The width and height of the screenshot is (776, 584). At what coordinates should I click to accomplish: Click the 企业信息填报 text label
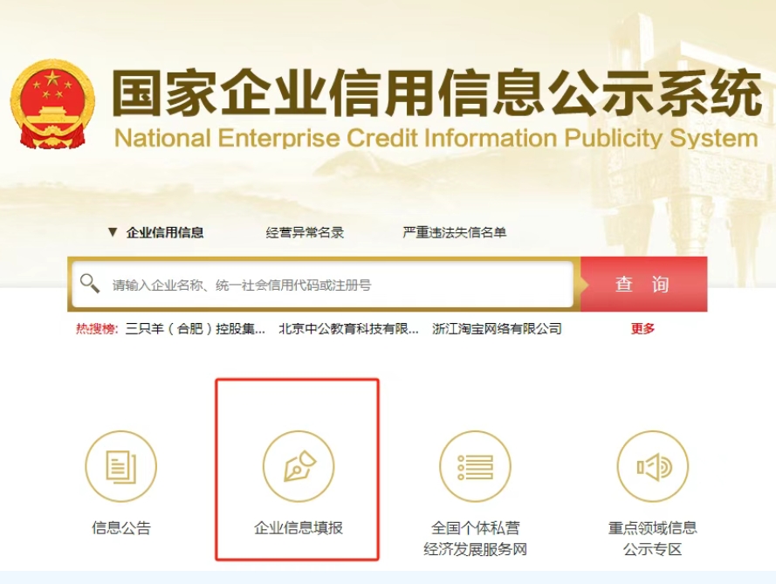(299, 528)
